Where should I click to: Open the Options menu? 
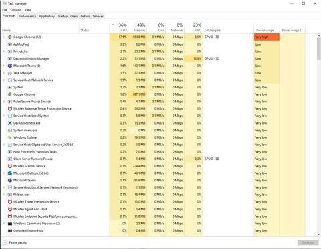pos(15,10)
